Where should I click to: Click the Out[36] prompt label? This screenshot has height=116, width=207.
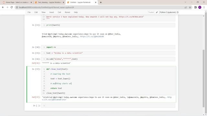pos(36,63)
